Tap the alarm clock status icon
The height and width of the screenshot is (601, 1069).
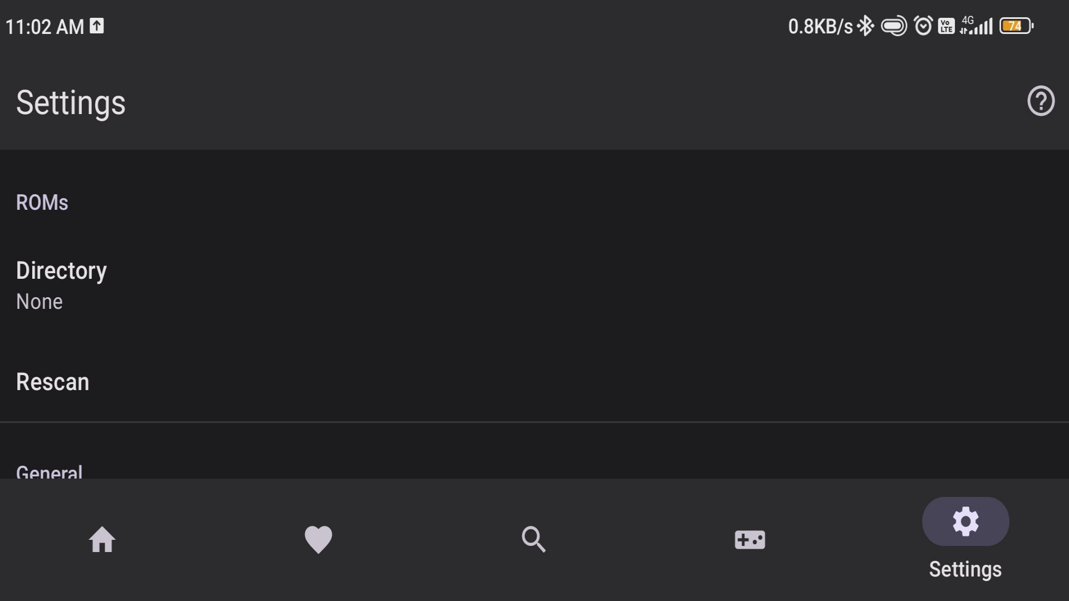pos(923,26)
